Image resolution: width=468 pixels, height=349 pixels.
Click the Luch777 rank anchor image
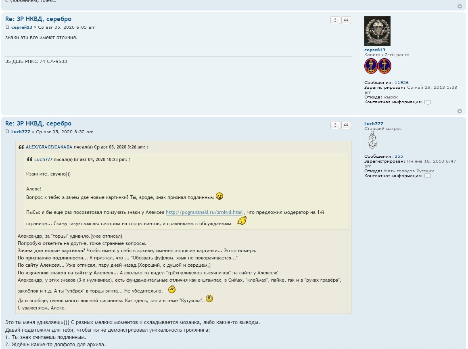(372, 141)
